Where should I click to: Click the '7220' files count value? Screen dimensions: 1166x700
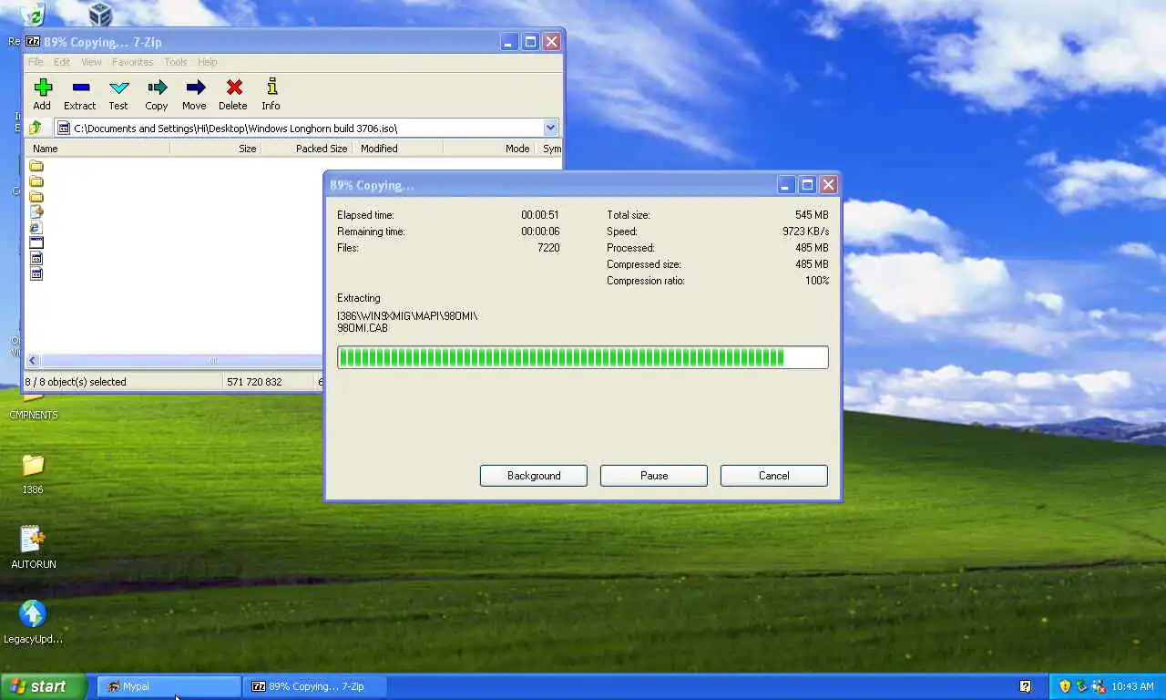(548, 248)
